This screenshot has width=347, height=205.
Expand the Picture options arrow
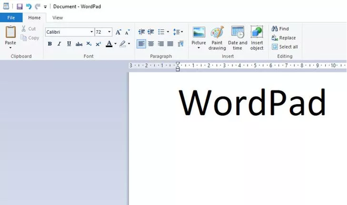pos(199,48)
